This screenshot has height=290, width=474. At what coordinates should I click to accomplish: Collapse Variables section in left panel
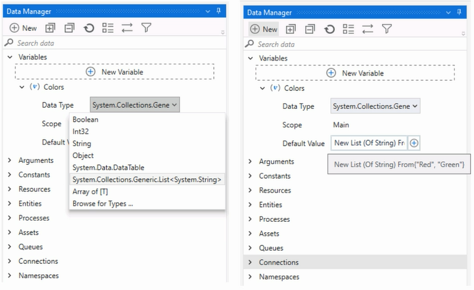pyautogui.click(x=10, y=57)
